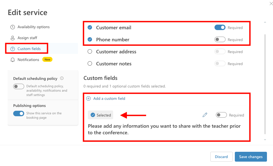This screenshot has height=166, width=273.
Task: Click the Save changes button
Action: click(x=251, y=157)
